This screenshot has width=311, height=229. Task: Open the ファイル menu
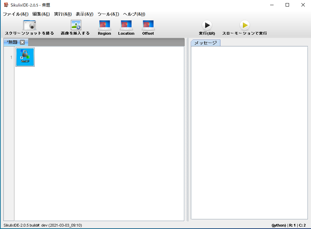[15, 14]
